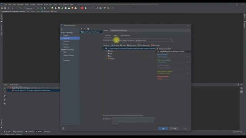Image resolution: width=246 pixels, height=138 pixels.
Task: Click the OK button
Action: pos(163,128)
